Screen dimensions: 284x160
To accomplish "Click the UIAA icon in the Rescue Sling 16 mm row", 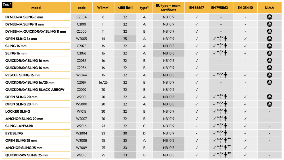I will (x=269, y=75).
